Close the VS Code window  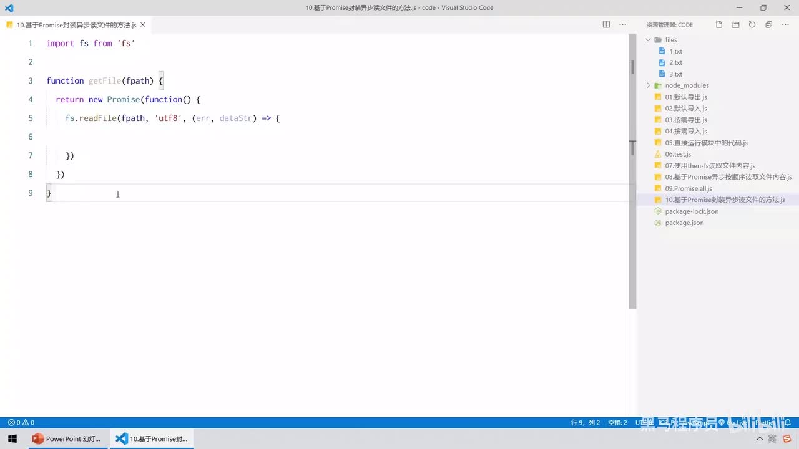click(788, 8)
